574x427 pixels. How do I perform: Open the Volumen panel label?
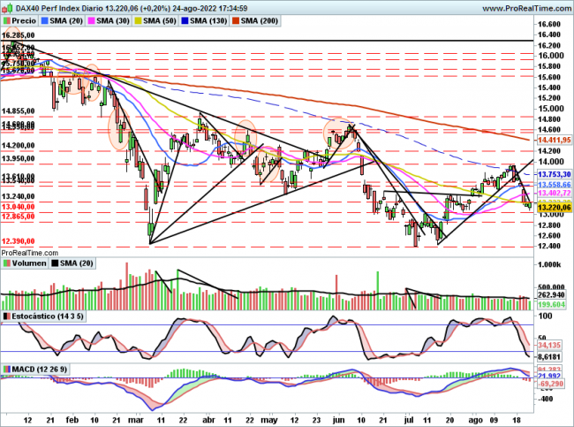click(28, 263)
